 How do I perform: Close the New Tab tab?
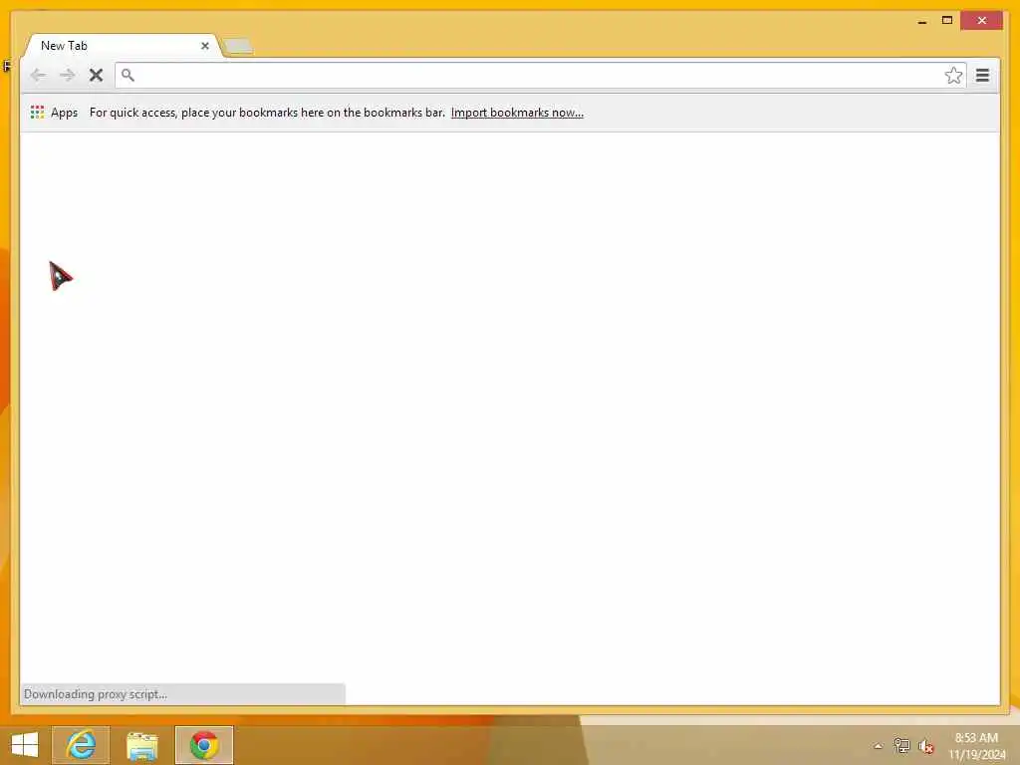tap(205, 46)
